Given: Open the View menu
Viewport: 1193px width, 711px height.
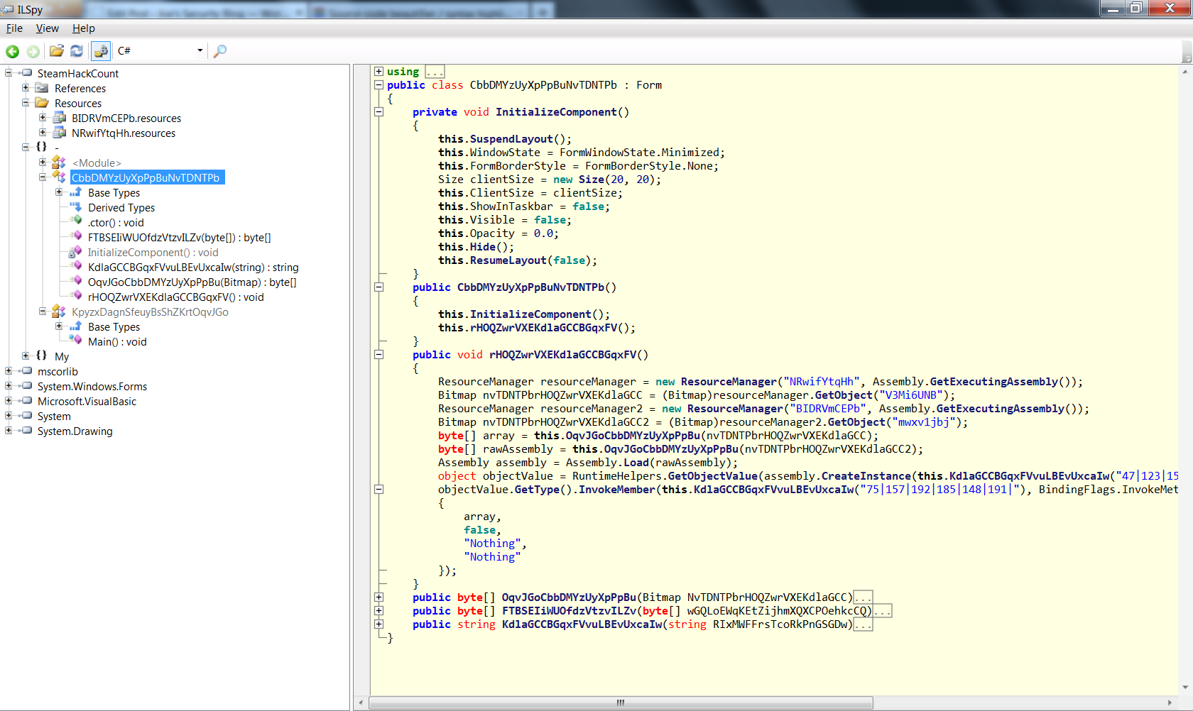Looking at the screenshot, I should [x=48, y=28].
